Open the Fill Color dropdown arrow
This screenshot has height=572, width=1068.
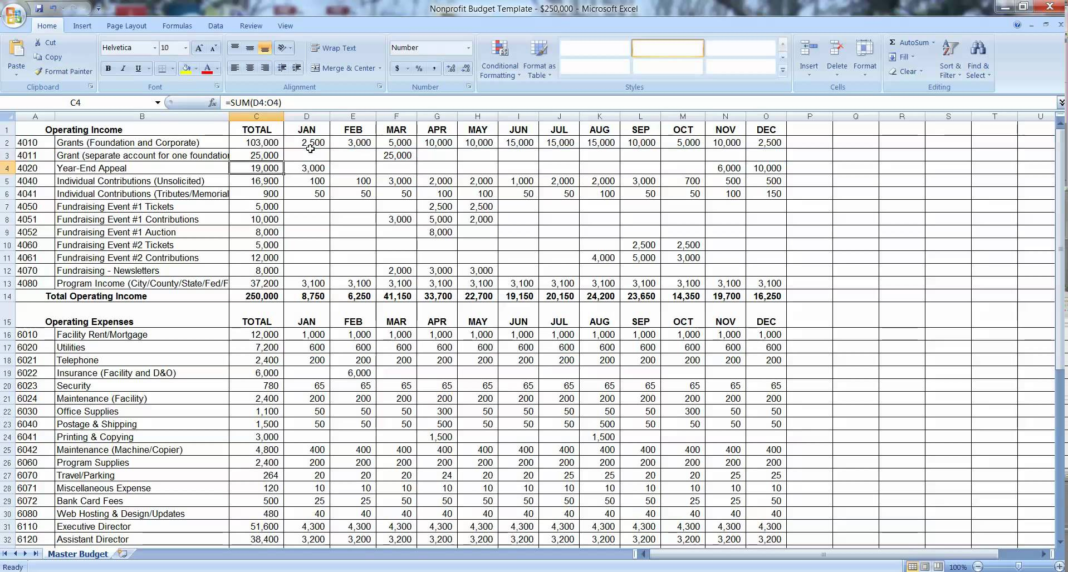click(195, 68)
